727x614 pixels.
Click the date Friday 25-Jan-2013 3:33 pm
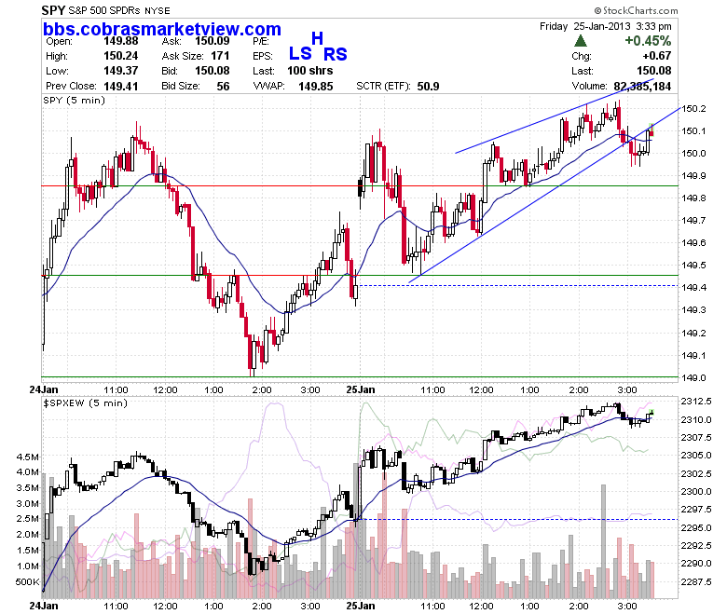point(605,26)
